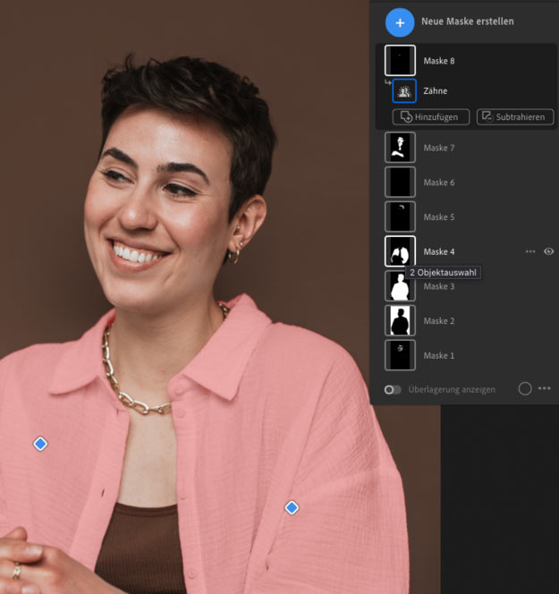Expand Maske 6 in the mask list
The width and height of the screenshot is (559, 594).
point(439,182)
